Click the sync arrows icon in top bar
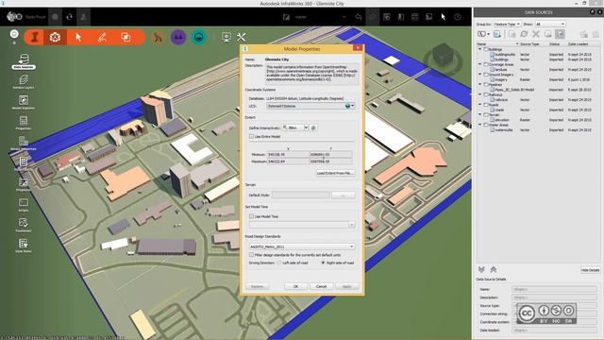Screen dimensions: 604x340 tap(69, 17)
